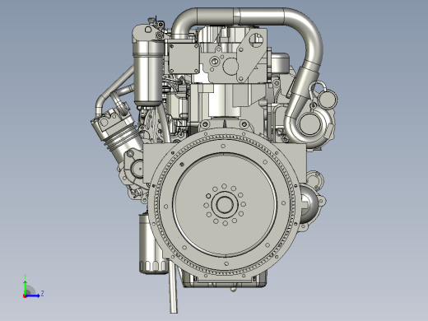Select the flywheel center hub
This screenshot has height=321, width=428.
tap(225, 205)
